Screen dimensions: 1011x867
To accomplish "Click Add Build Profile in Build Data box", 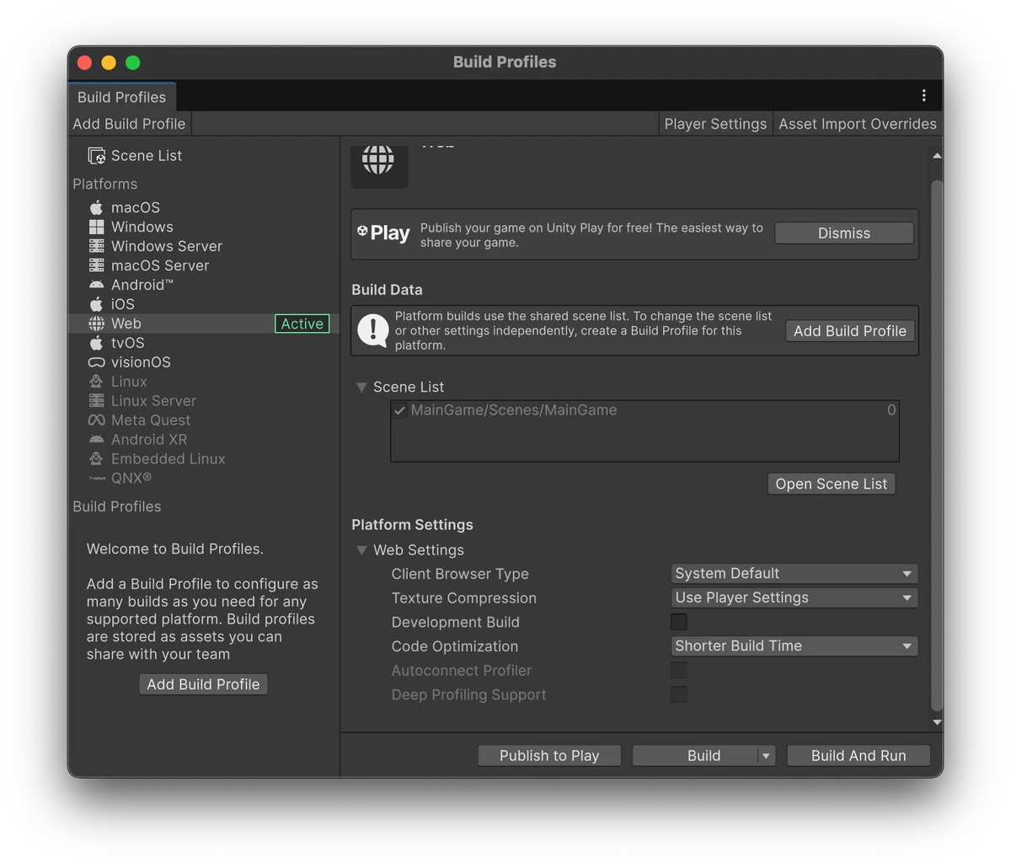I will point(850,331).
